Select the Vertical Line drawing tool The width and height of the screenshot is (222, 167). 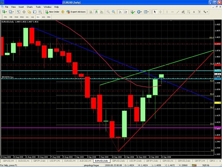tap(167, 12)
